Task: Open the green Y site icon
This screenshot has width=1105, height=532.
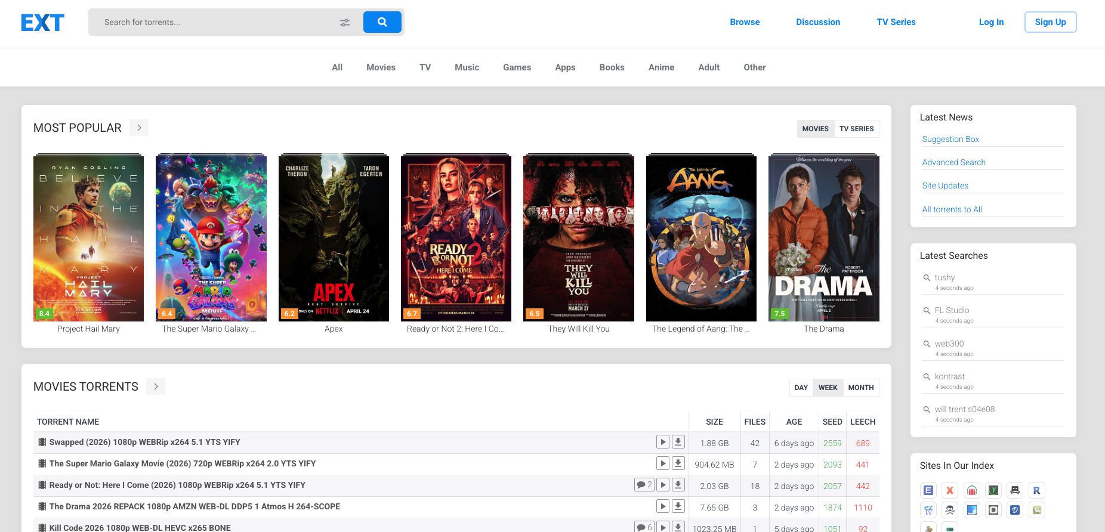Action: tap(993, 490)
